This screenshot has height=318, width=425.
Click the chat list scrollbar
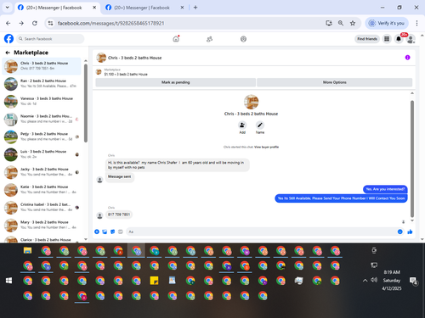pyautogui.click(x=86, y=103)
